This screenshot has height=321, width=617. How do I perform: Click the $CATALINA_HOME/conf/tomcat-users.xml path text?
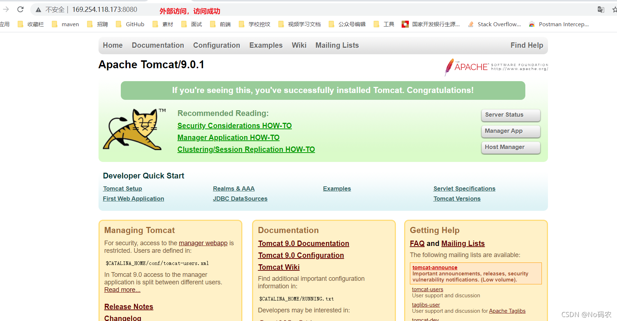(157, 263)
